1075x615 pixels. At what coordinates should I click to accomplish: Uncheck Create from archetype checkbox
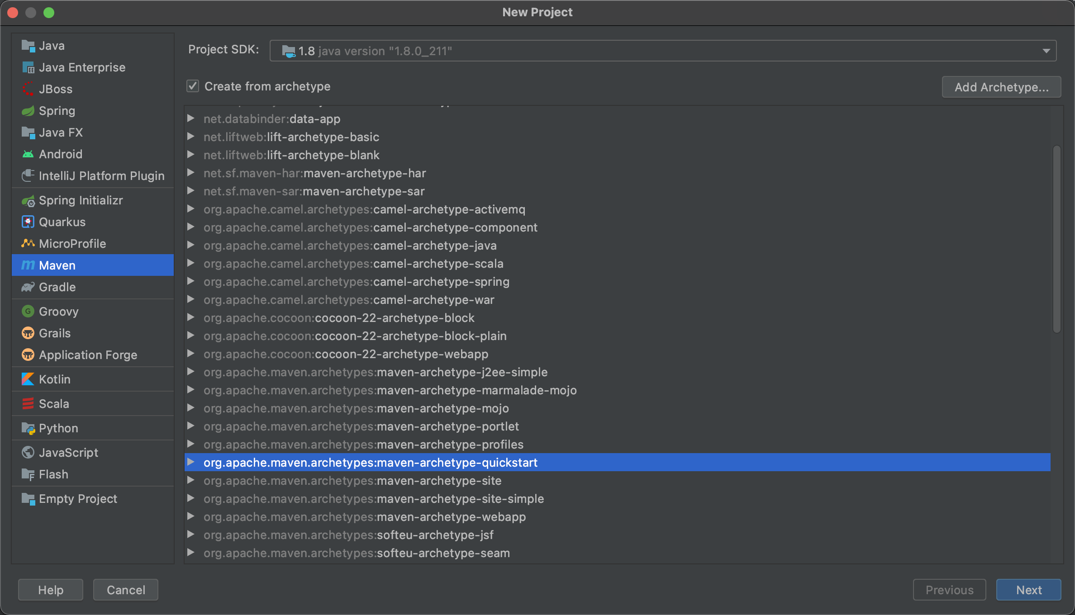pos(193,86)
